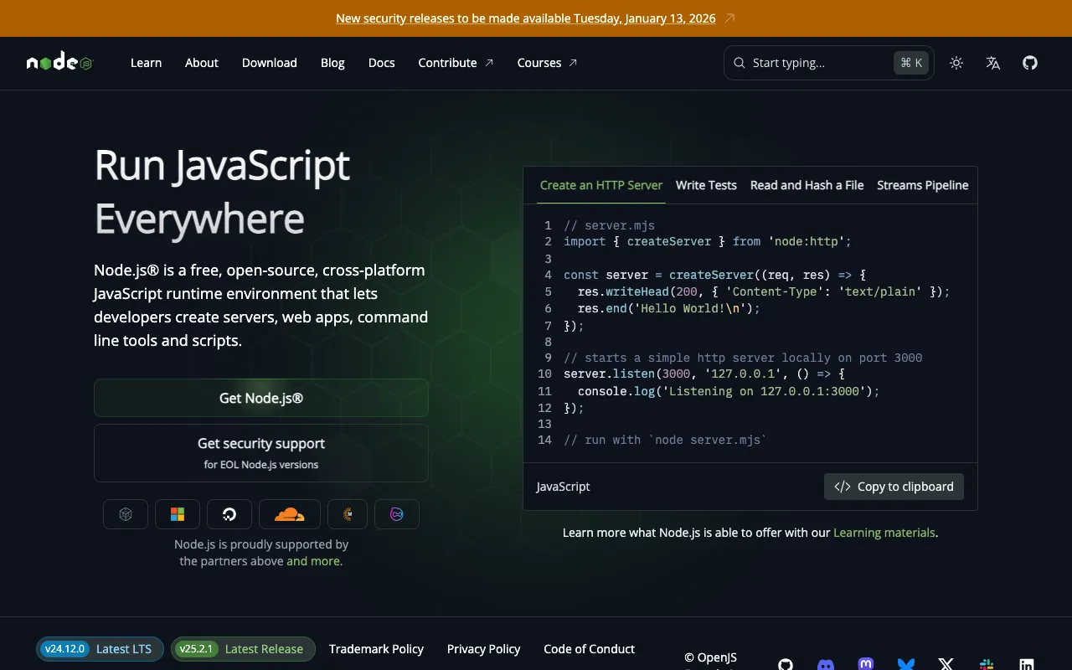Open the X icon in the footer
This screenshot has width=1072, height=670.
946,664
